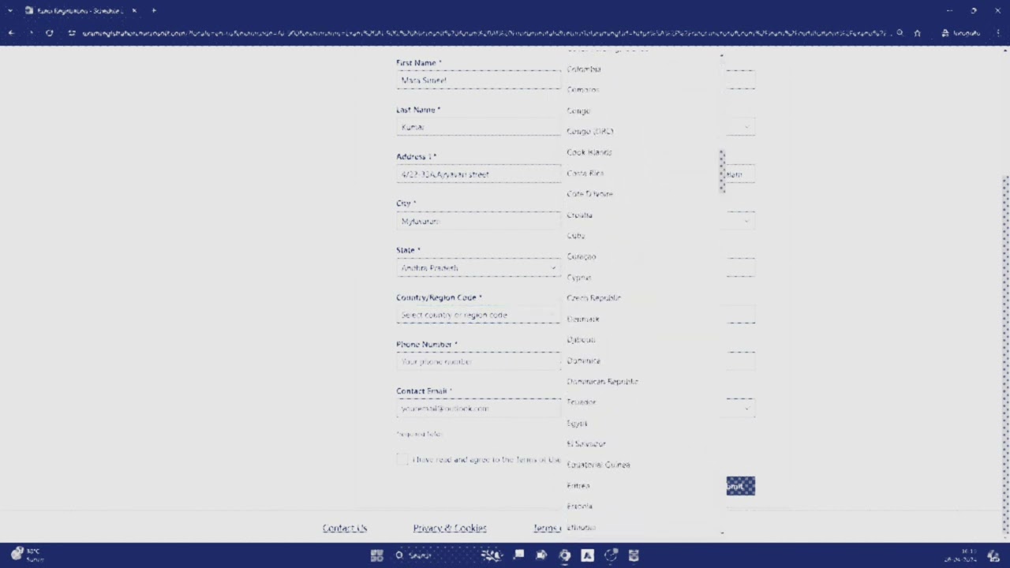Focus the Phone Number input field
Image resolution: width=1010 pixels, height=568 pixels.
tap(478, 361)
